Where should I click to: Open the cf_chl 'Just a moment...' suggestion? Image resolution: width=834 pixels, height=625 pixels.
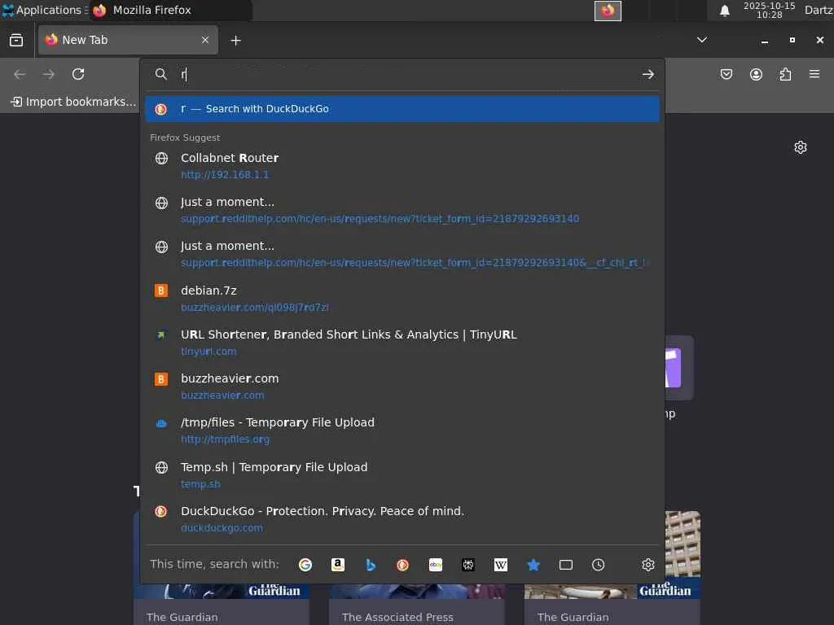pyautogui.click(x=402, y=254)
